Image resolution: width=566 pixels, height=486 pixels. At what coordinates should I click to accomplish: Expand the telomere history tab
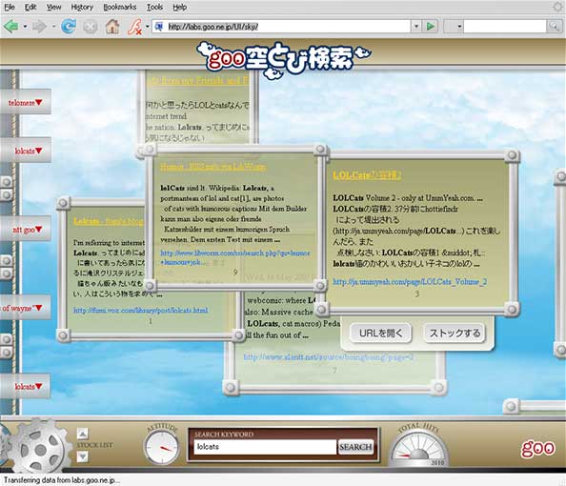tap(26, 102)
